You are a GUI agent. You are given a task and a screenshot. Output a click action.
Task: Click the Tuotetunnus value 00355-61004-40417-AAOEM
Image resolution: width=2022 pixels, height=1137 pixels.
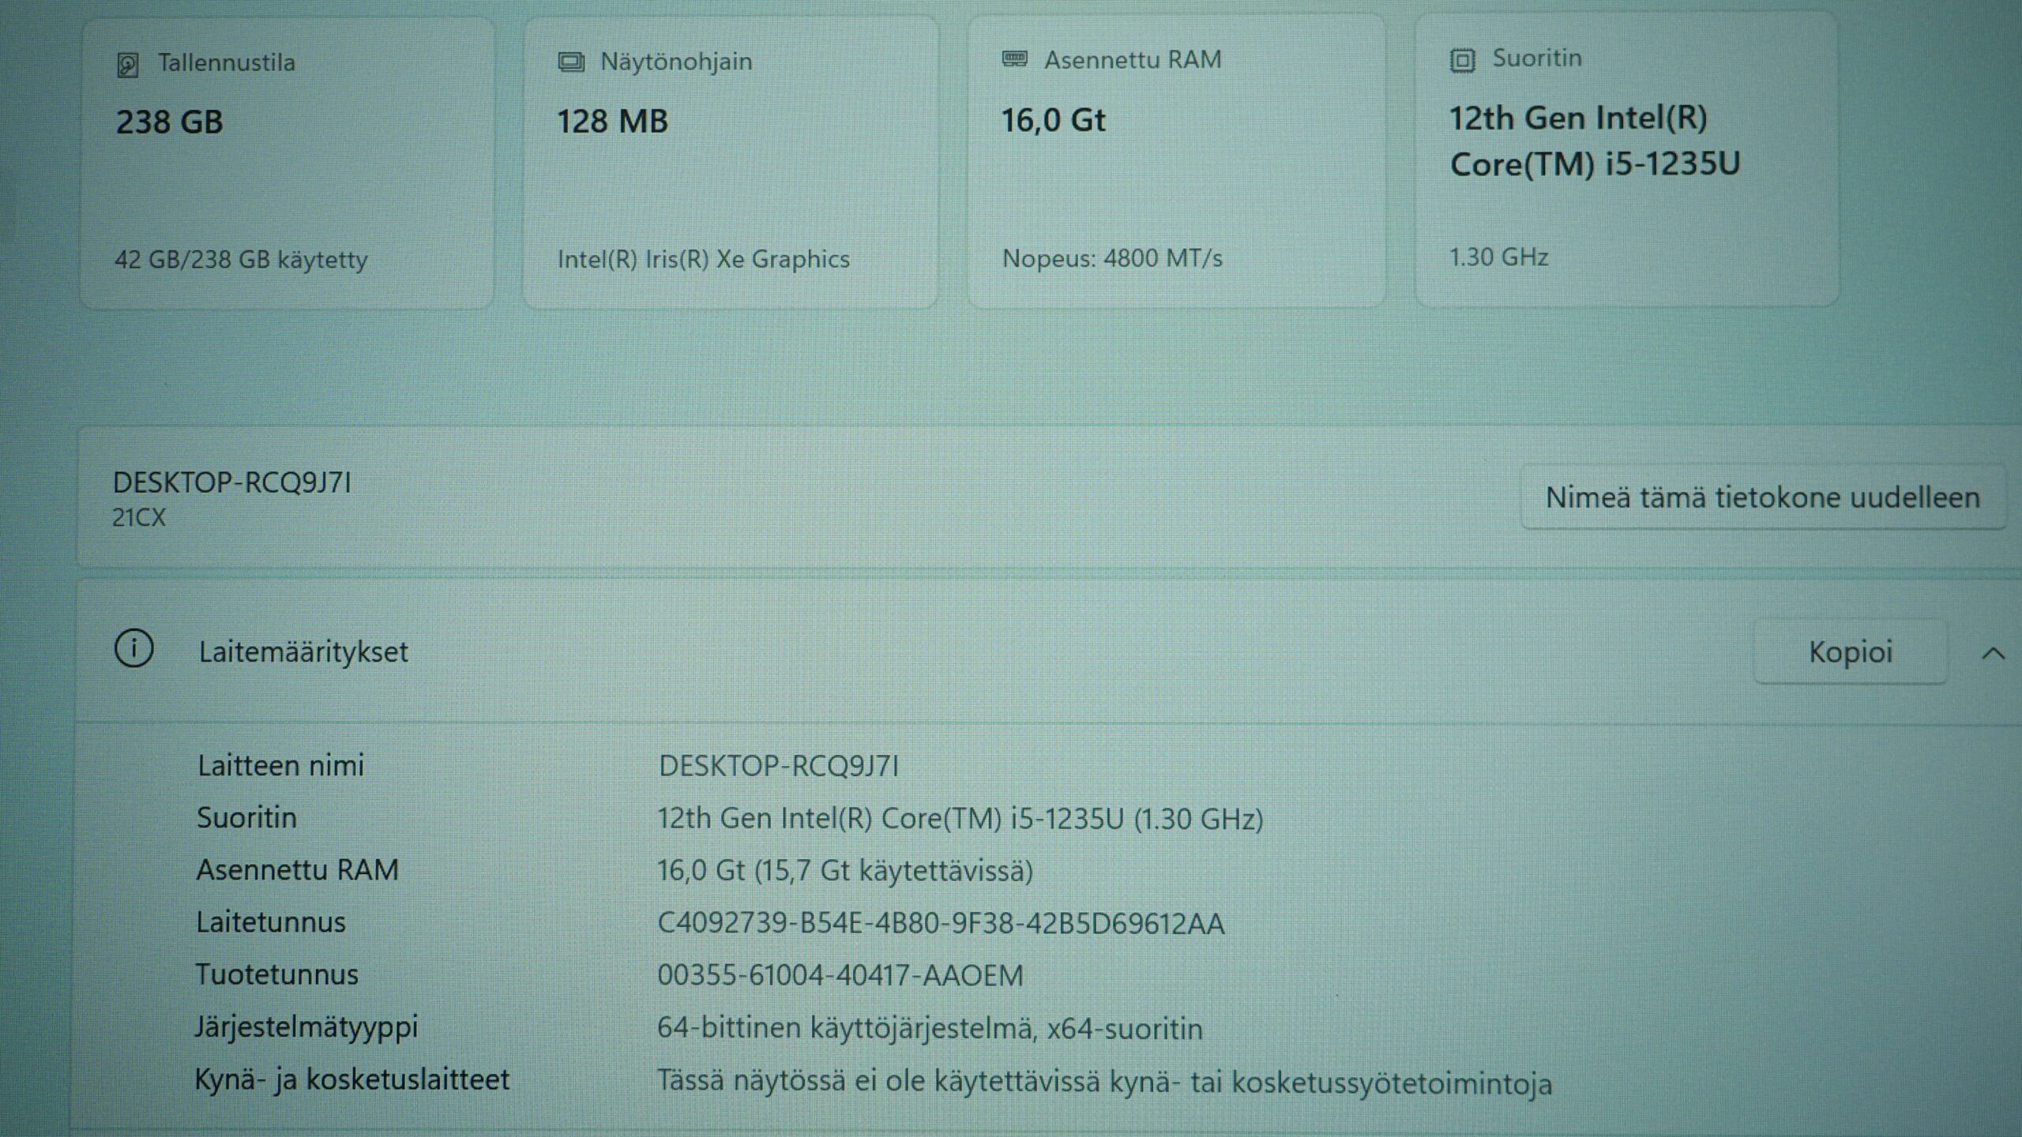click(840, 976)
